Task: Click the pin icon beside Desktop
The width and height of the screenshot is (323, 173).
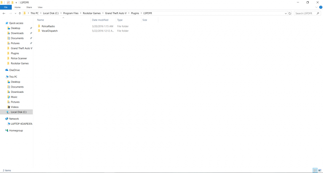Action: point(31,28)
